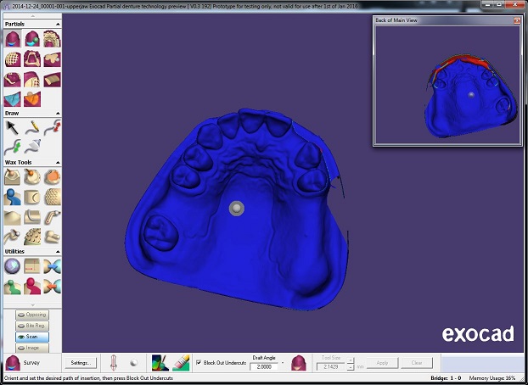Edit the Draft Angle value field
528x385 pixels.
[x=264, y=366]
